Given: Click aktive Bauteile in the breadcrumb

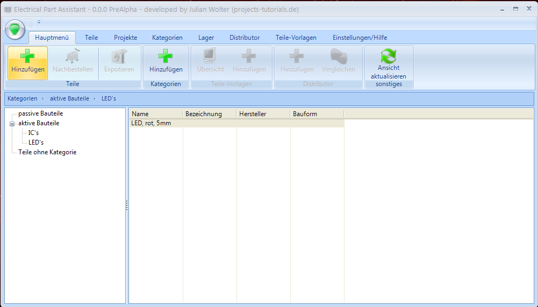Looking at the screenshot, I should click(x=70, y=98).
